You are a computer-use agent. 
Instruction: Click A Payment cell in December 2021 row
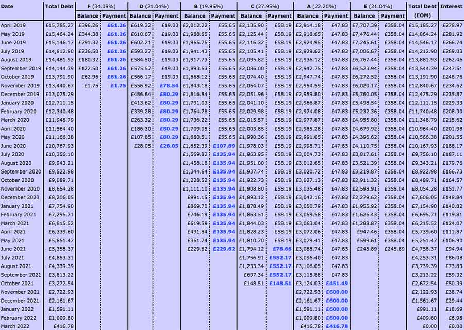point(337,301)
